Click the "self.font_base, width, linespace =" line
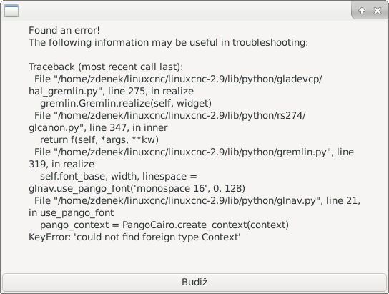The height and width of the screenshot is (294, 389). (x=119, y=176)
